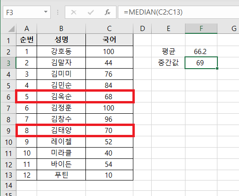Select column B header

pos(61,29)
